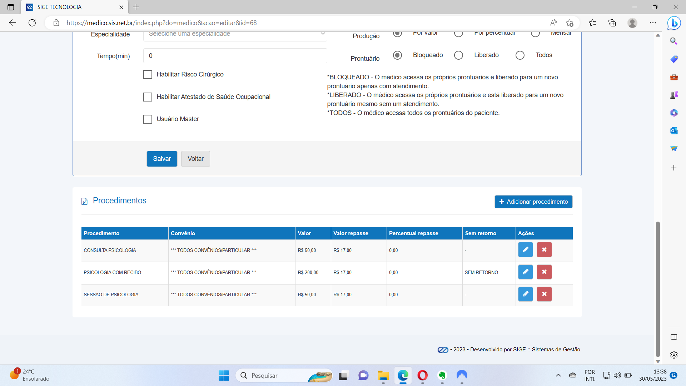Edit the CONSULTA PSICOLOGIA procedure row
This screenshot has width=686, height=386.
(x=525, y=250)
